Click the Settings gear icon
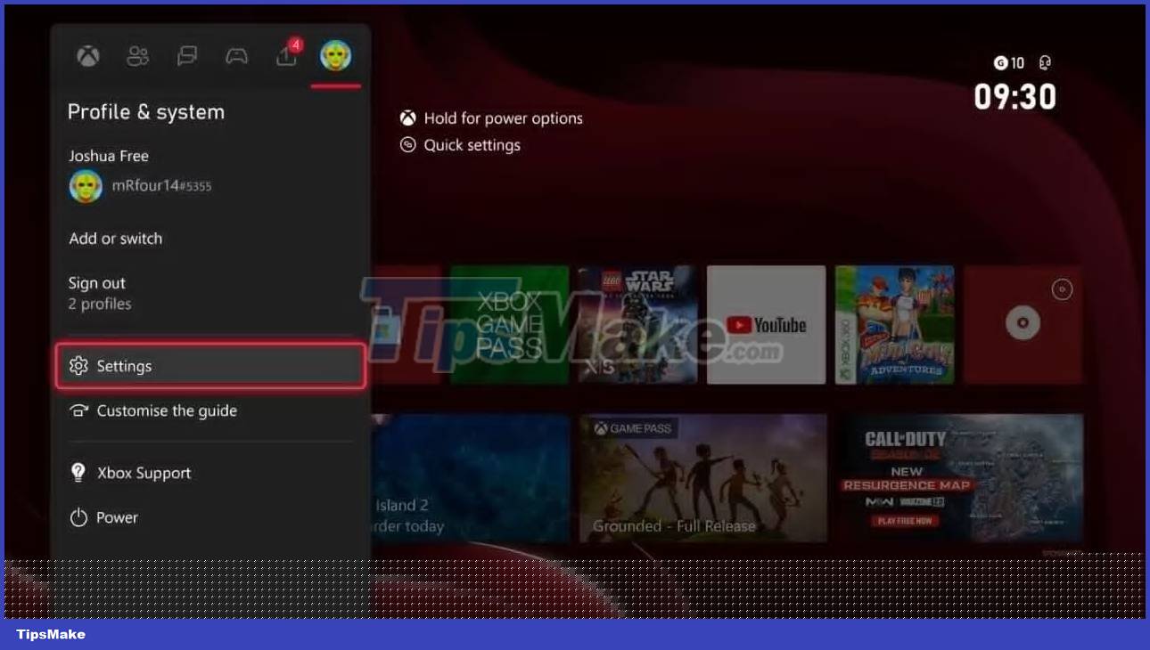 click(79, 365)
